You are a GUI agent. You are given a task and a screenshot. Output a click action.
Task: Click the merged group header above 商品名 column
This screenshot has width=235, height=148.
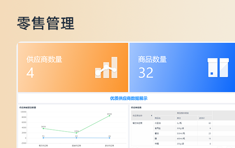[183, 113]
